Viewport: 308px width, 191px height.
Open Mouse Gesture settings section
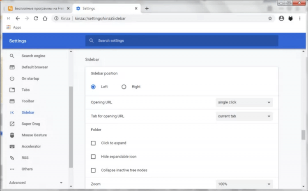tap(34, 135)
